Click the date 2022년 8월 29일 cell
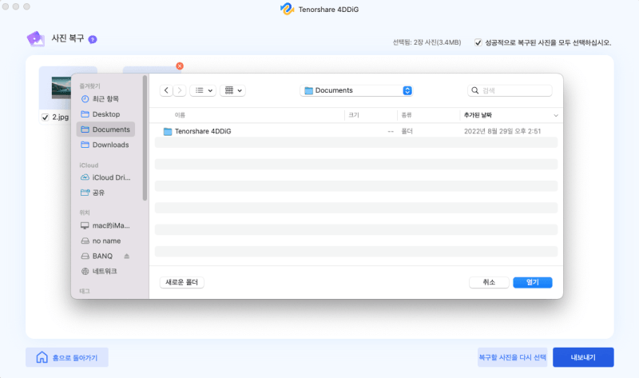 [502, 131]
